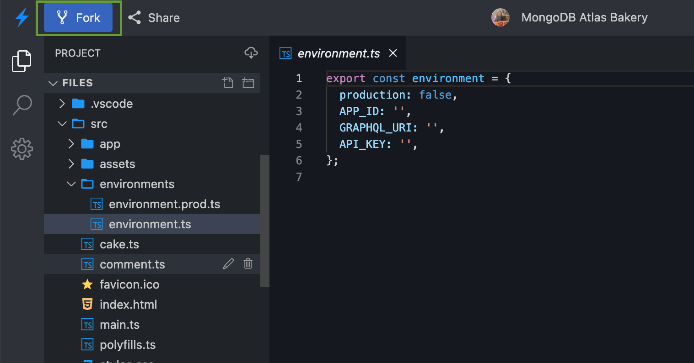Expand the app folder
The image size is (694, 363).
tap(71, 143)
